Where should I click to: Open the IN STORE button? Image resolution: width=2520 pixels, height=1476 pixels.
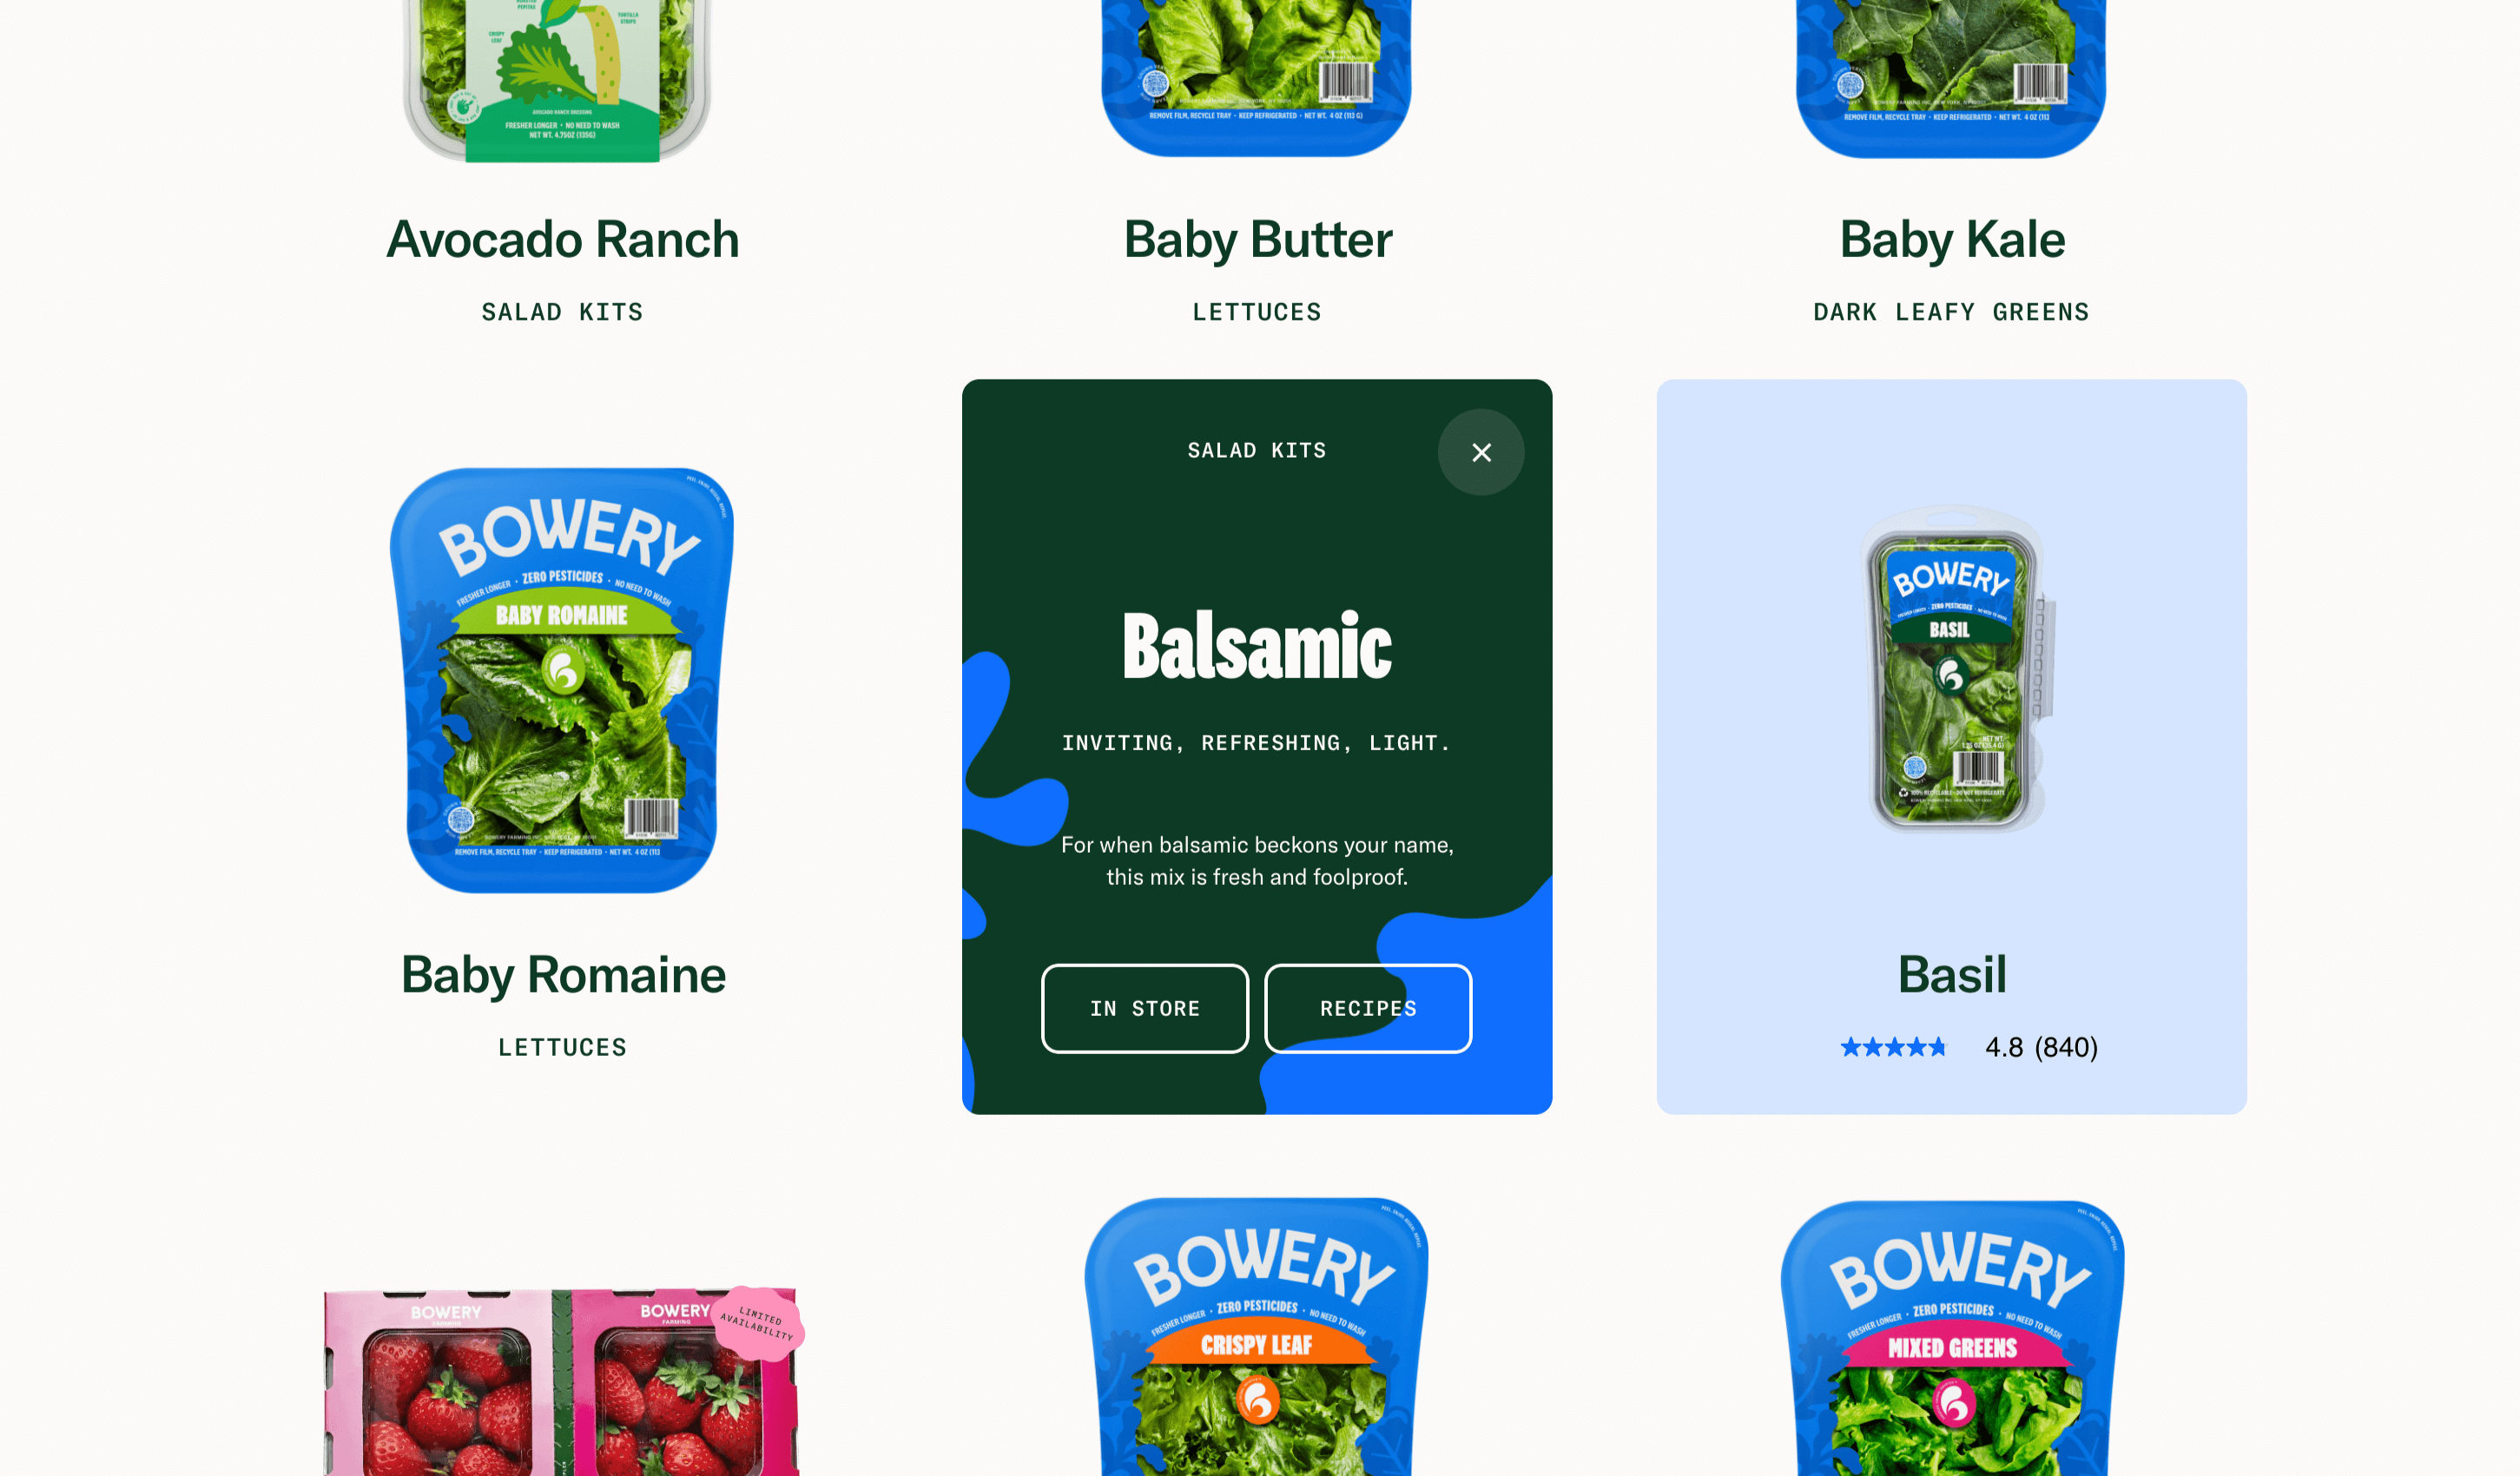click(1145, 1008)
